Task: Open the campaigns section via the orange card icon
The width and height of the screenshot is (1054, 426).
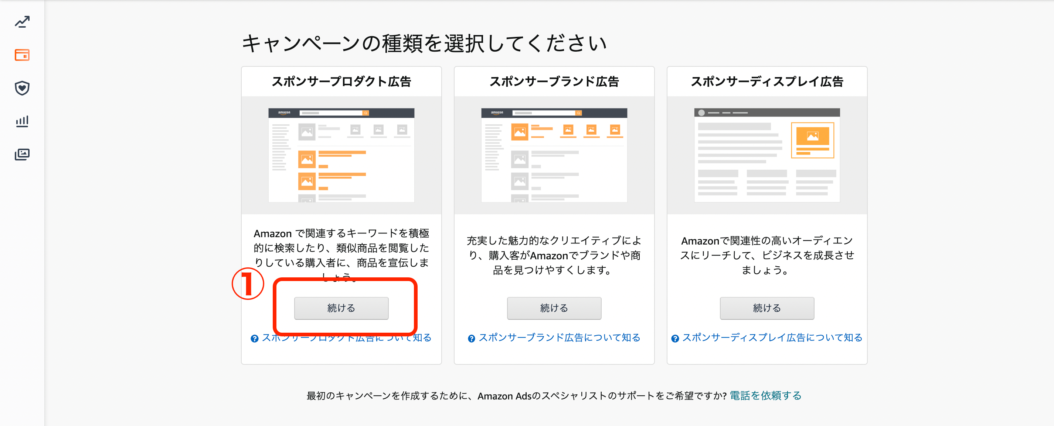Action: coord(22,55)
